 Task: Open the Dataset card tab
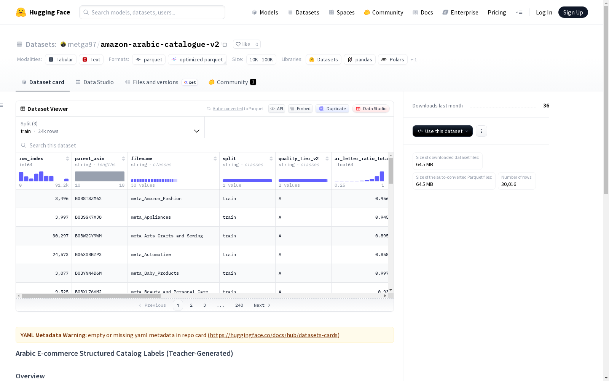43,82
